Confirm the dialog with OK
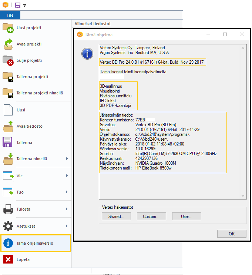Image resolution: width=252 pixels, height=275 pixels. (x=232, y=234)
